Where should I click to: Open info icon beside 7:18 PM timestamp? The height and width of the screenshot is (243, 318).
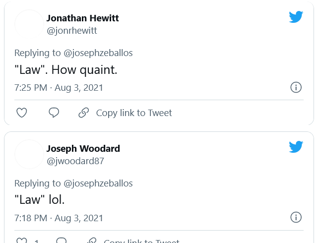click(x=296, y=217)
